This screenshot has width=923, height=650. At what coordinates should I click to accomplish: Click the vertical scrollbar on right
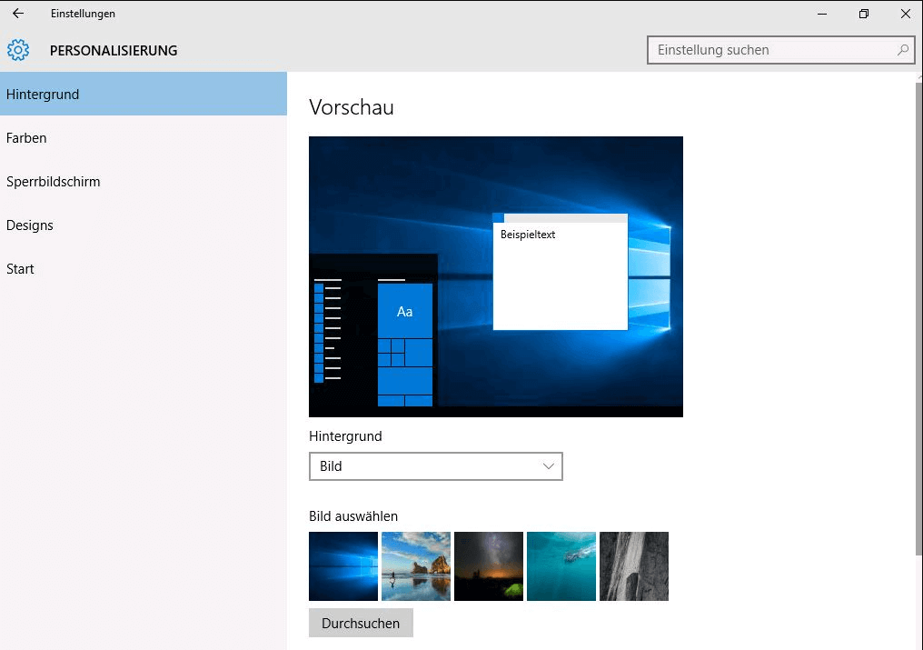pyautogui.click(x=918, y=318)
